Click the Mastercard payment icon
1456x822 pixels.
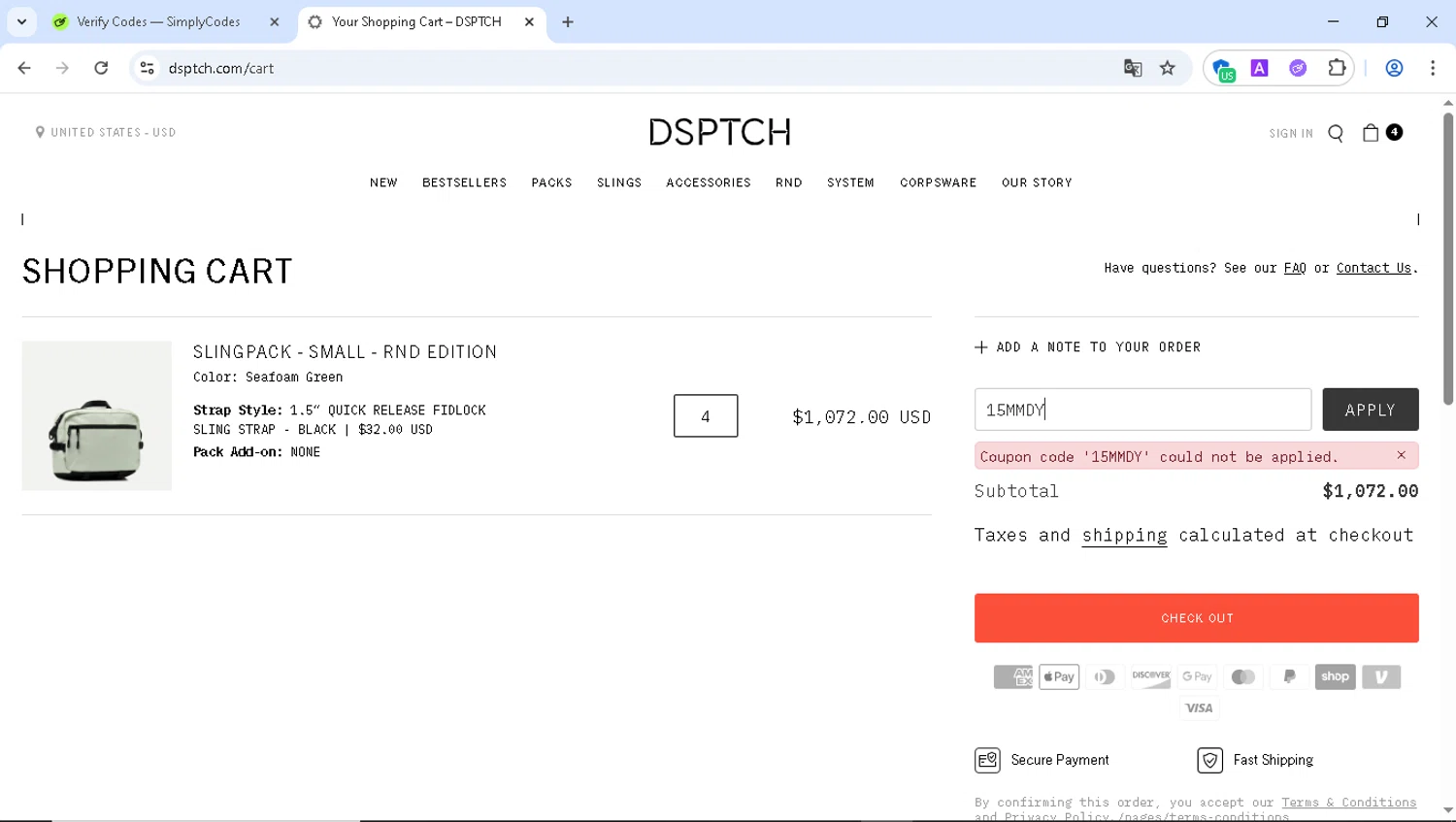1243,676
